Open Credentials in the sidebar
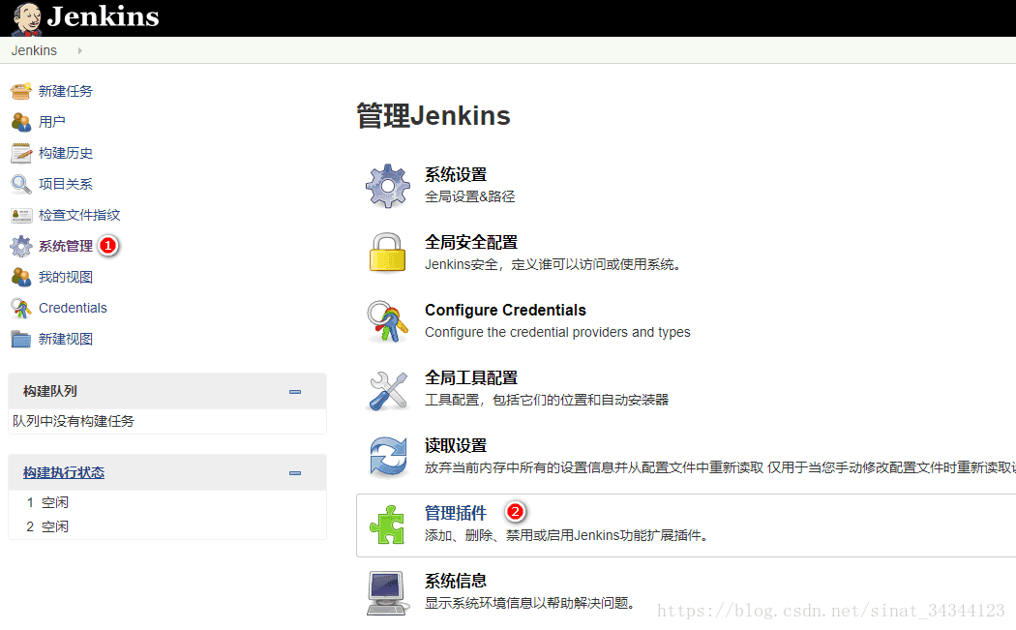 (73, 308)
